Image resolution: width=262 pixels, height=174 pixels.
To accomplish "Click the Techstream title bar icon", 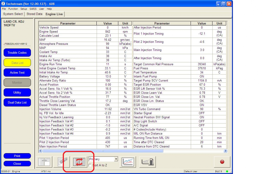I will 3,4.
